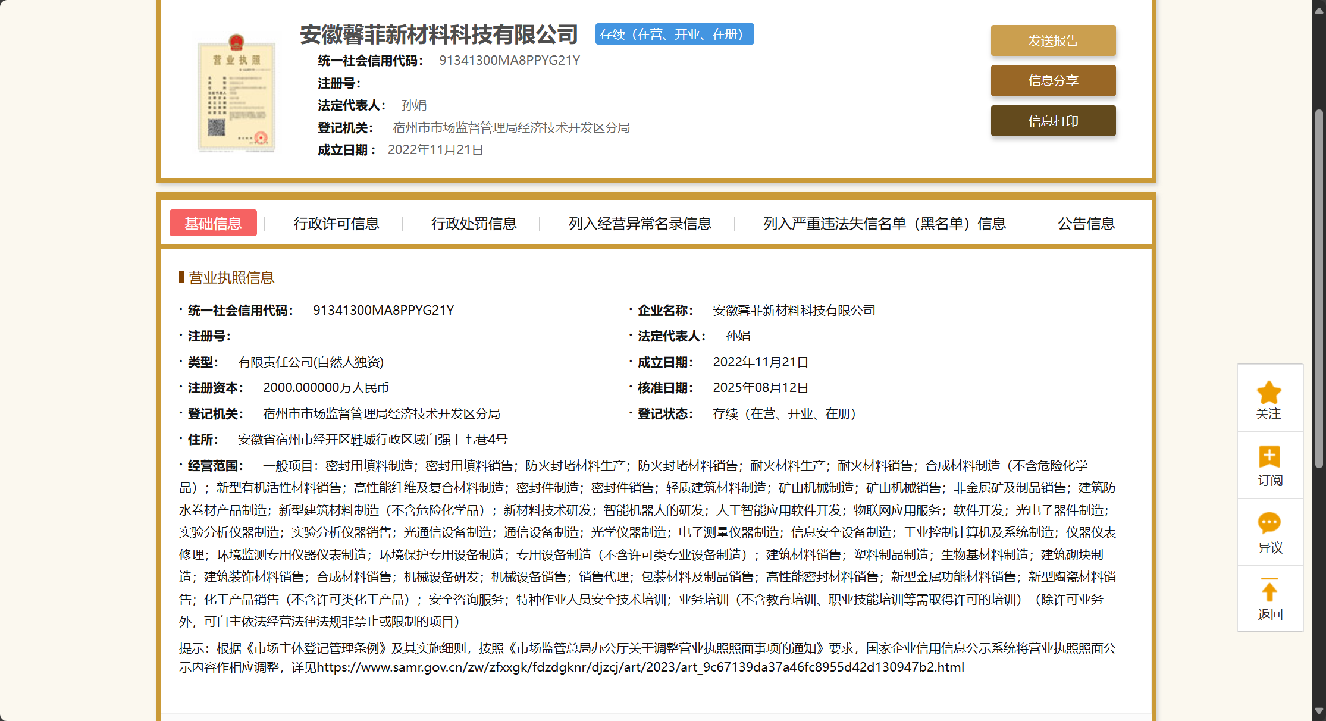Viewport: 1326px width, 721px height.
Task: Open the 行政处罚信息 tab
Action: (474, 224)
